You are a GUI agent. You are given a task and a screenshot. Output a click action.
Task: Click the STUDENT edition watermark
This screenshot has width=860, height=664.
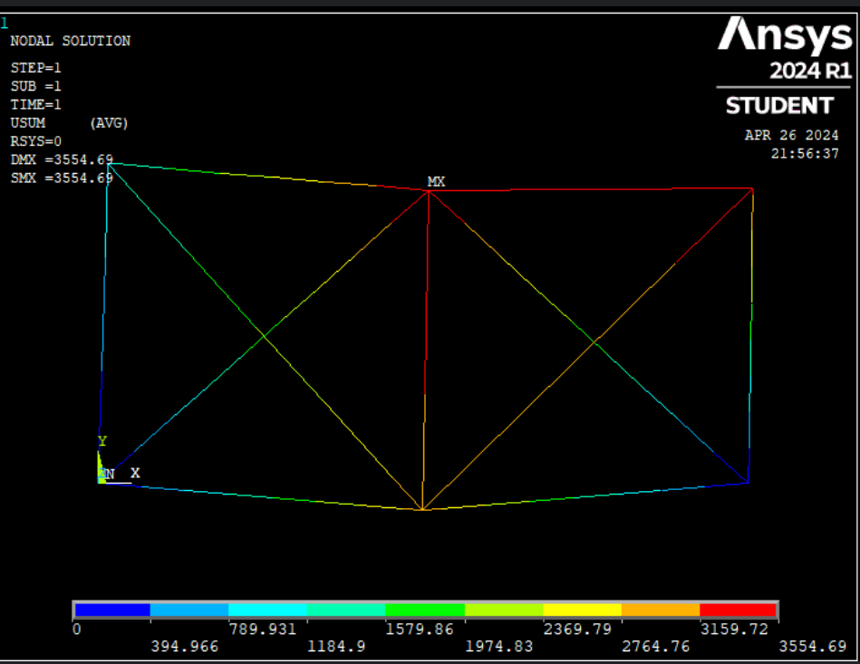pyautogui.click(x=780, y=105)
